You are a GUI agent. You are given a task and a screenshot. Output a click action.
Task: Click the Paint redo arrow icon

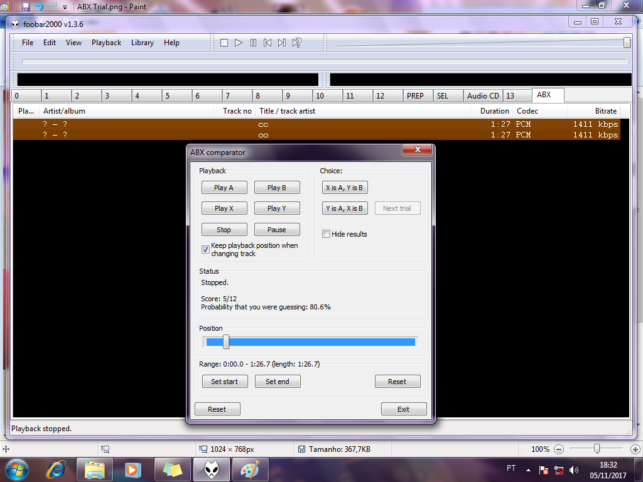(x=53, y=6)
